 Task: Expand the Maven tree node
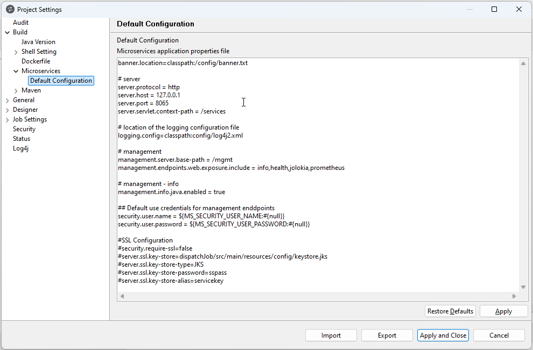(x=16, y=90)
